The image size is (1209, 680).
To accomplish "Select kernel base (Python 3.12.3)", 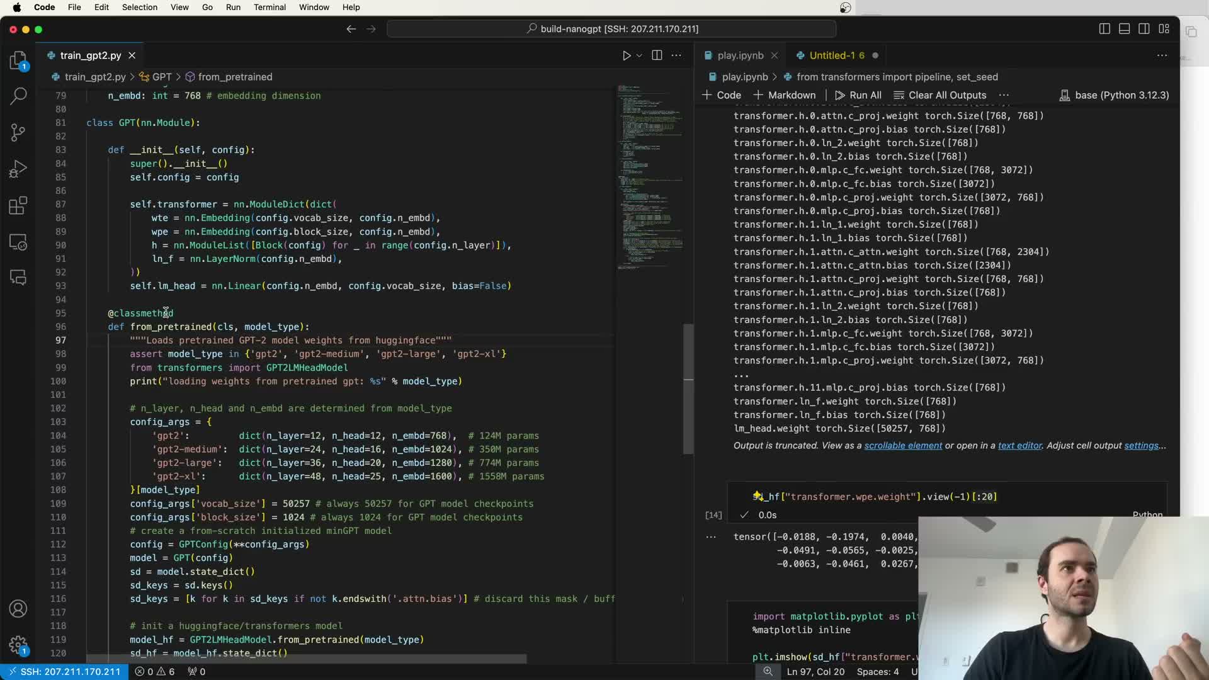I will pos(1114,95).
